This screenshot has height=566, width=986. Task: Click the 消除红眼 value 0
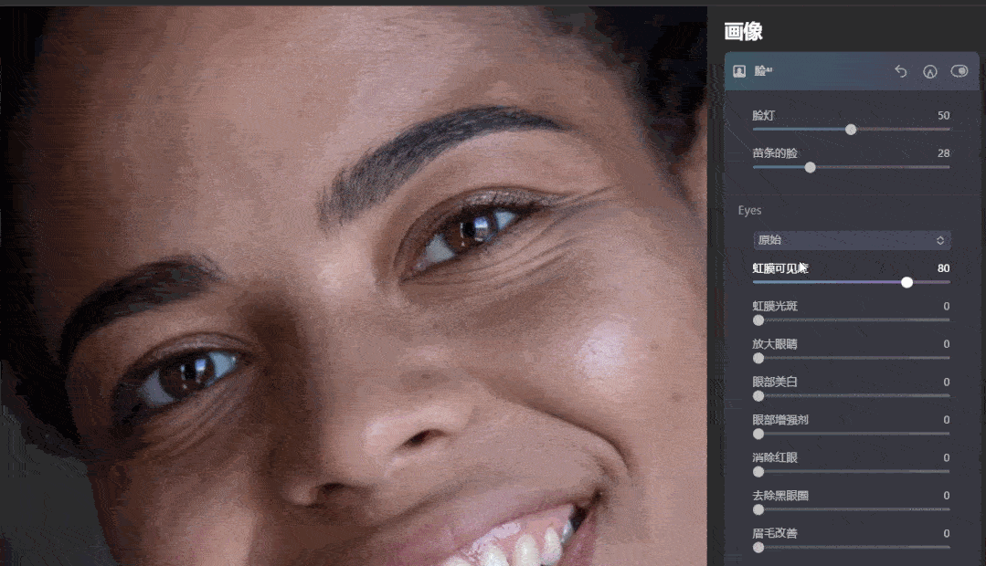coord(947,457)
